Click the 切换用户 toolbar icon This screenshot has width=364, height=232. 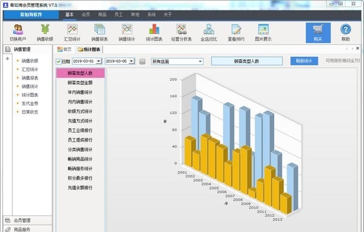click(18, 33)
